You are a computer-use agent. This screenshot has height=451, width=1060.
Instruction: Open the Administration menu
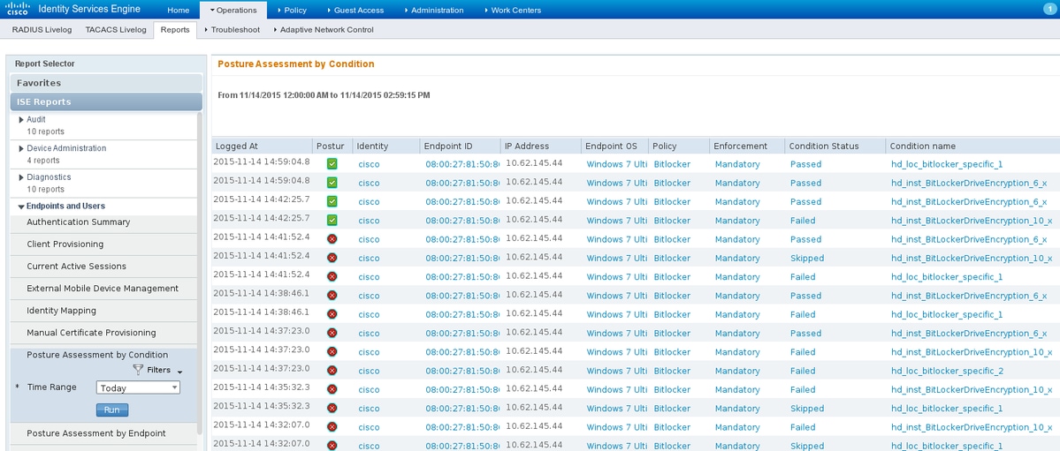[x=433, y=10]
